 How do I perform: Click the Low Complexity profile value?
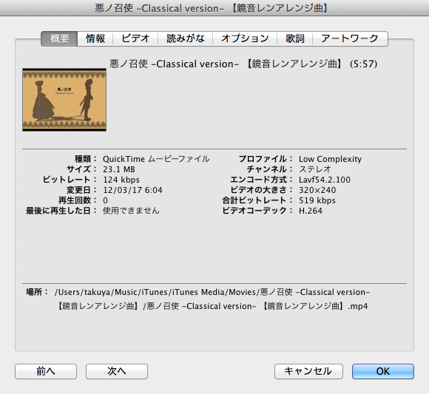click(330, 159)
